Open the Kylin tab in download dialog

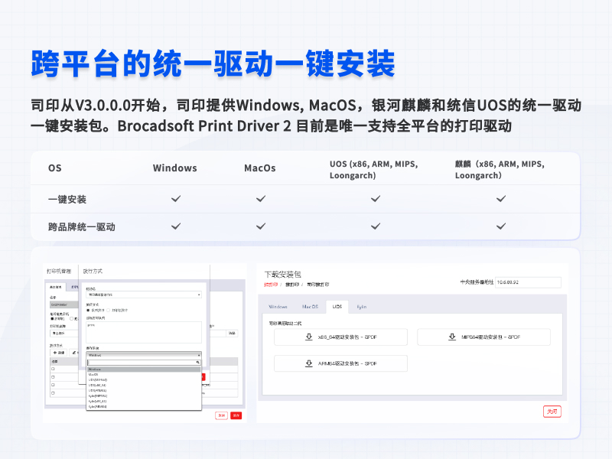(361, 307)
